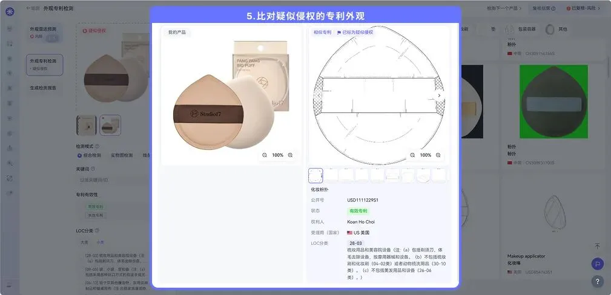Show previous patent drawing with left arrow
The image size is (611, 295).
(319, 96)
